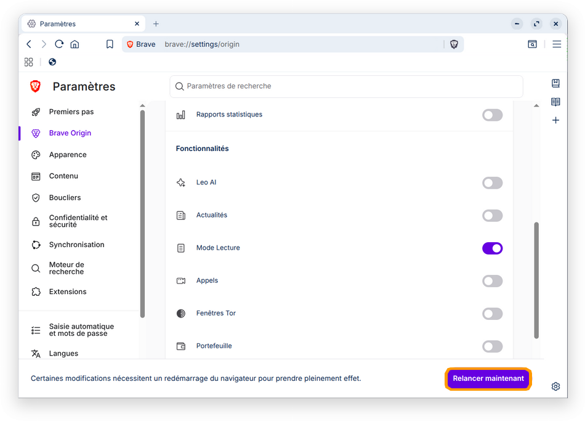Click the main content vertical scrollbar thumb
The image size is (585, 421).
536,280
